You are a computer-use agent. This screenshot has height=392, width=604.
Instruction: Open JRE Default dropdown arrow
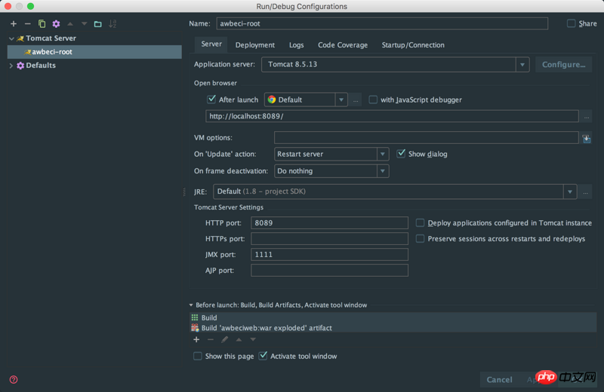(570, 192)
